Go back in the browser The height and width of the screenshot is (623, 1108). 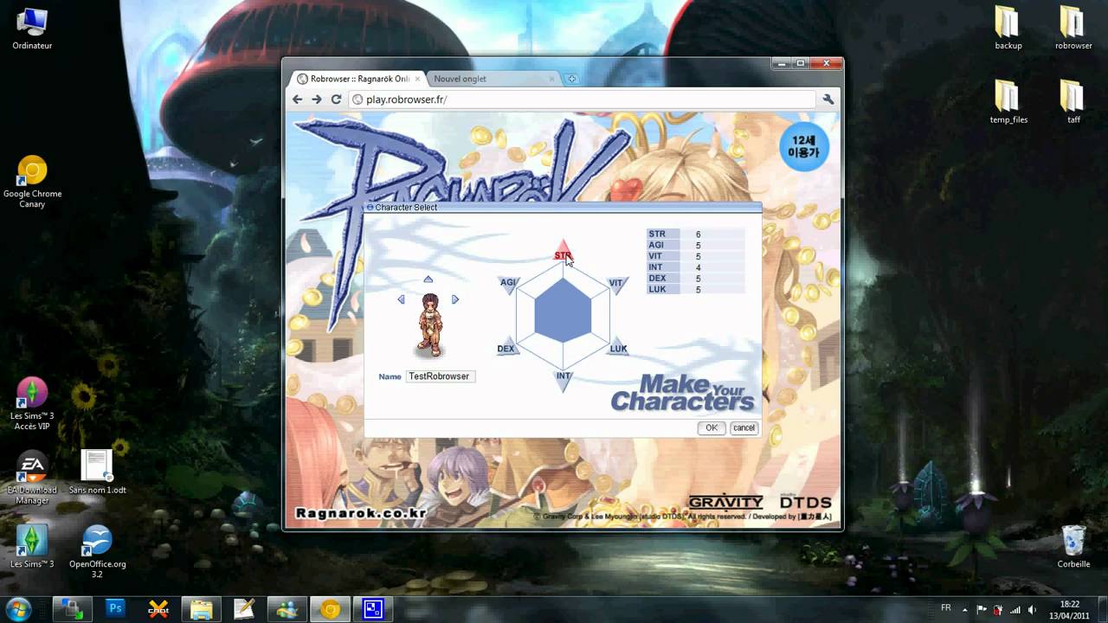tap(297, 100)
